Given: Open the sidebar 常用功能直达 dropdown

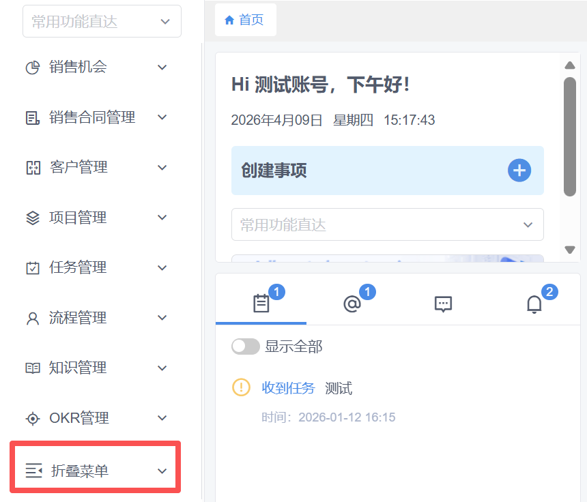Looking at the screenshot, I should pos(102,21).
